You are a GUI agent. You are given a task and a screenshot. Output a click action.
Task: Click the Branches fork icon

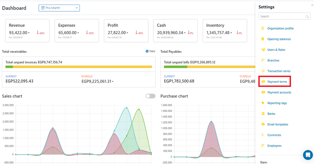[x=263, y=60]
